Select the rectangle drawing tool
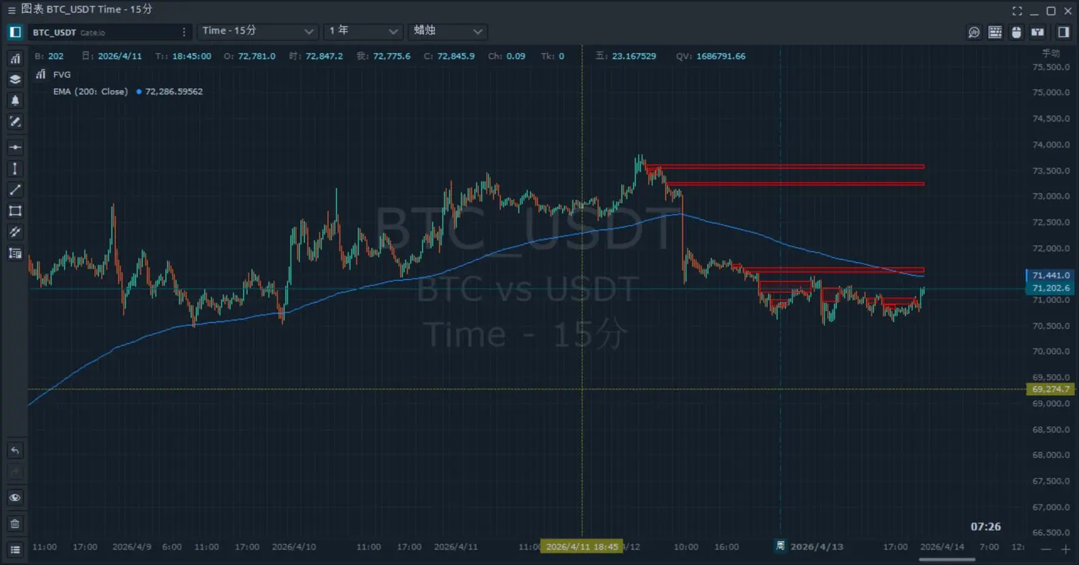1079x565 pixels. point(15,211)
